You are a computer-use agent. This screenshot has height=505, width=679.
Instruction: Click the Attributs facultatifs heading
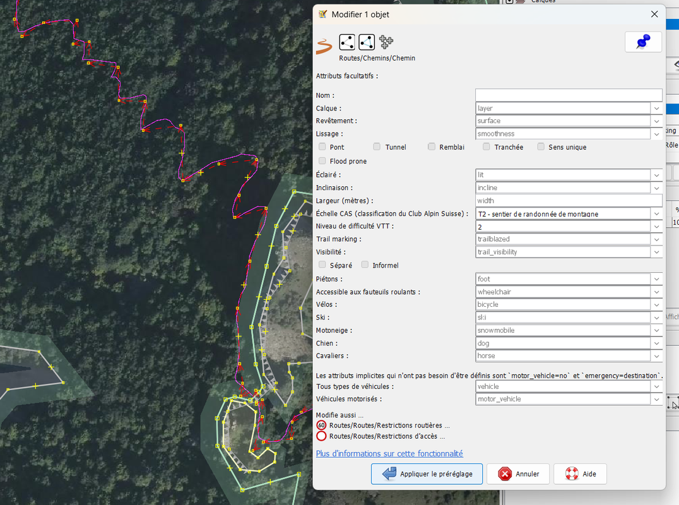[347, 76]
